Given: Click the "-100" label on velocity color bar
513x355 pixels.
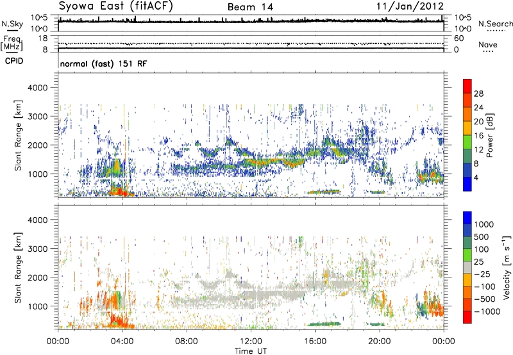Looking at the screenshot, I should coord(485,286).
